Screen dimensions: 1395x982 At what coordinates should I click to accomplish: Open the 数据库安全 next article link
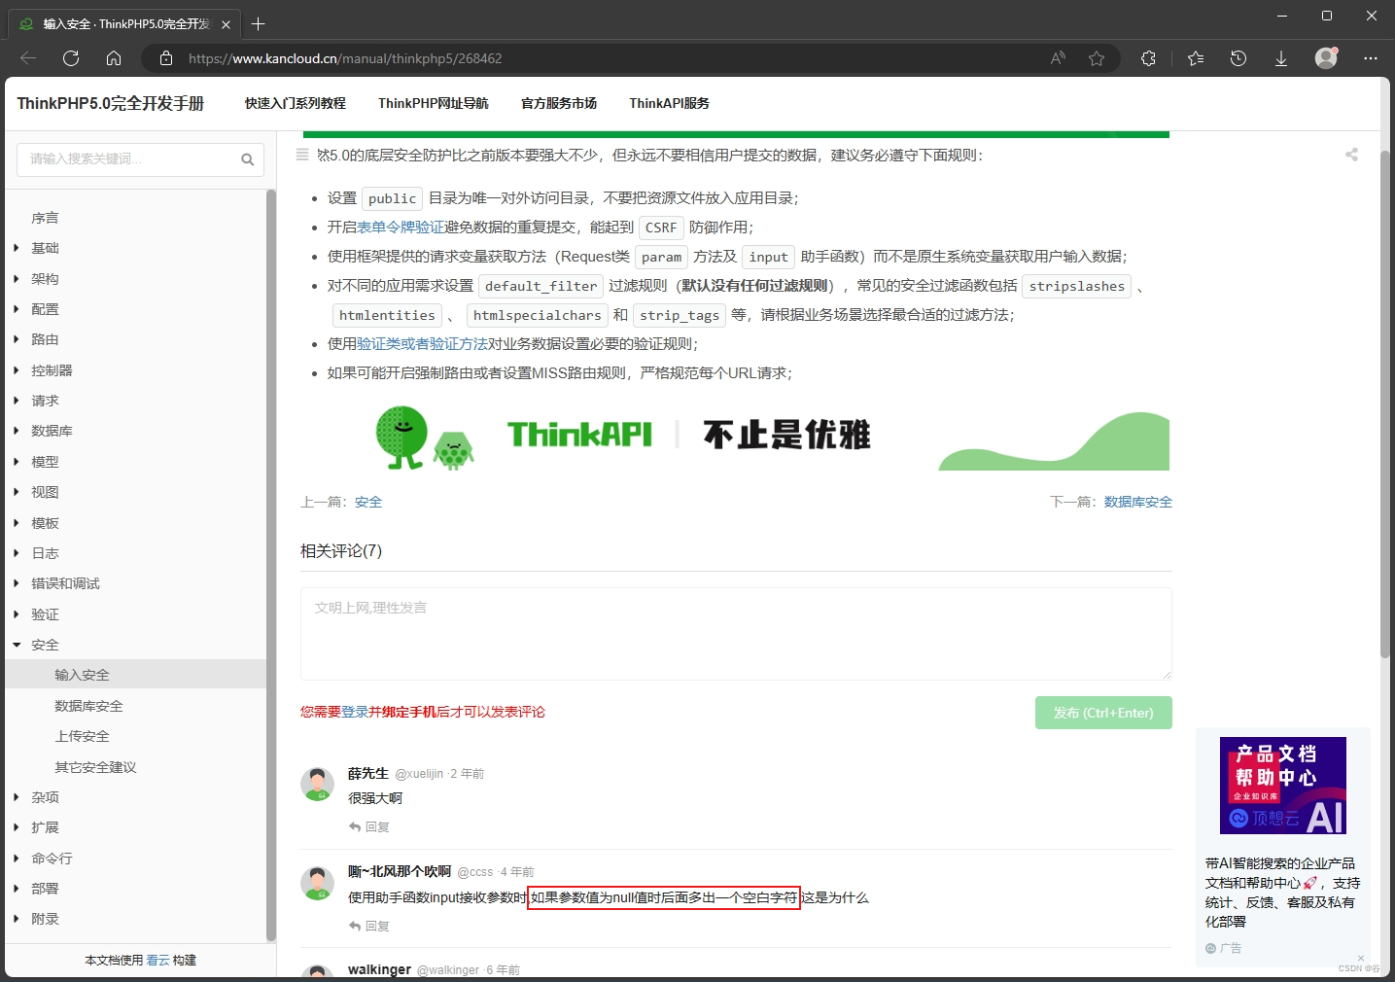(1137, 502)
